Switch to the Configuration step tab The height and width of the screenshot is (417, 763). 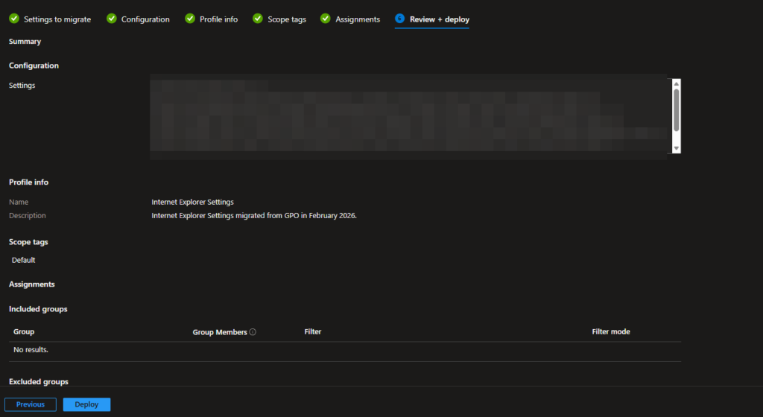point(145,19)
